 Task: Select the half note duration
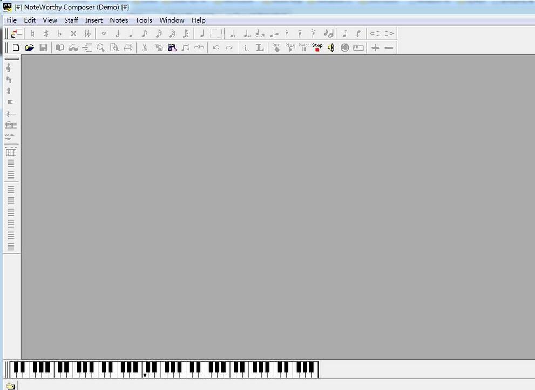[117, 33]
